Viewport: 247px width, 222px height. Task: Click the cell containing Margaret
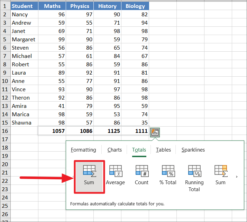(25, 39)
